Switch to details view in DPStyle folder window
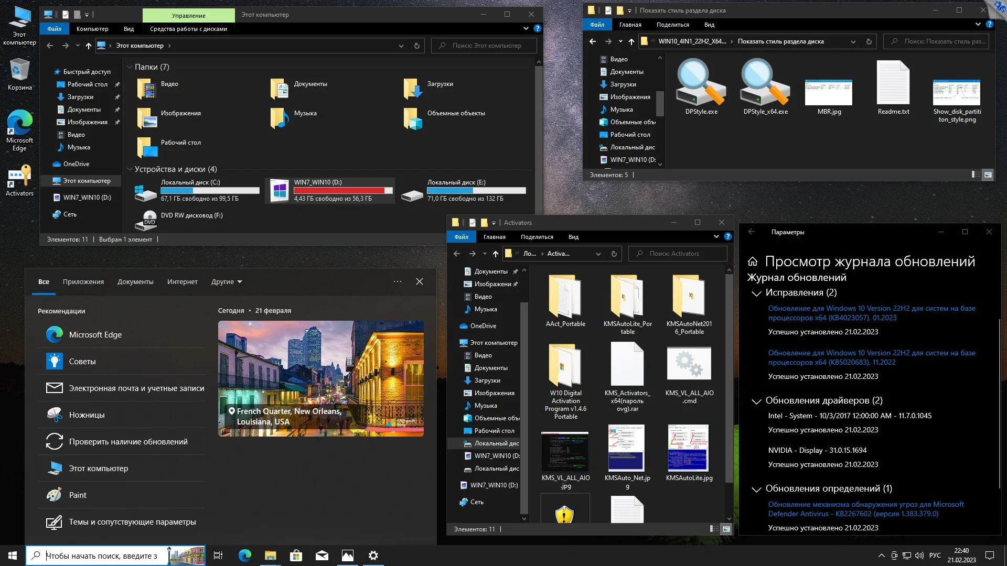1007x566 pixels. point(976,175)
